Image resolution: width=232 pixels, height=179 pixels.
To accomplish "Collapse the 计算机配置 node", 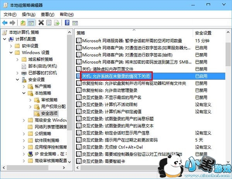I will coord(5,39).
